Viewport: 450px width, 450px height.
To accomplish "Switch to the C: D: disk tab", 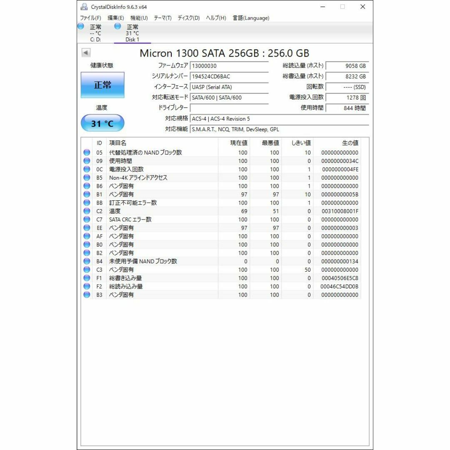I will click(x=95, y=33).
